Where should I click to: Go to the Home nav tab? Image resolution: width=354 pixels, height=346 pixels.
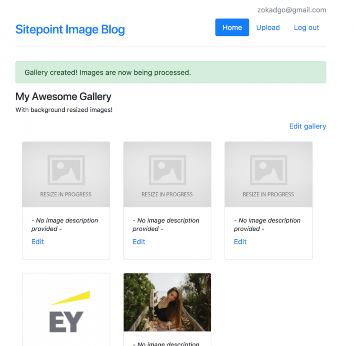[232, 27]
